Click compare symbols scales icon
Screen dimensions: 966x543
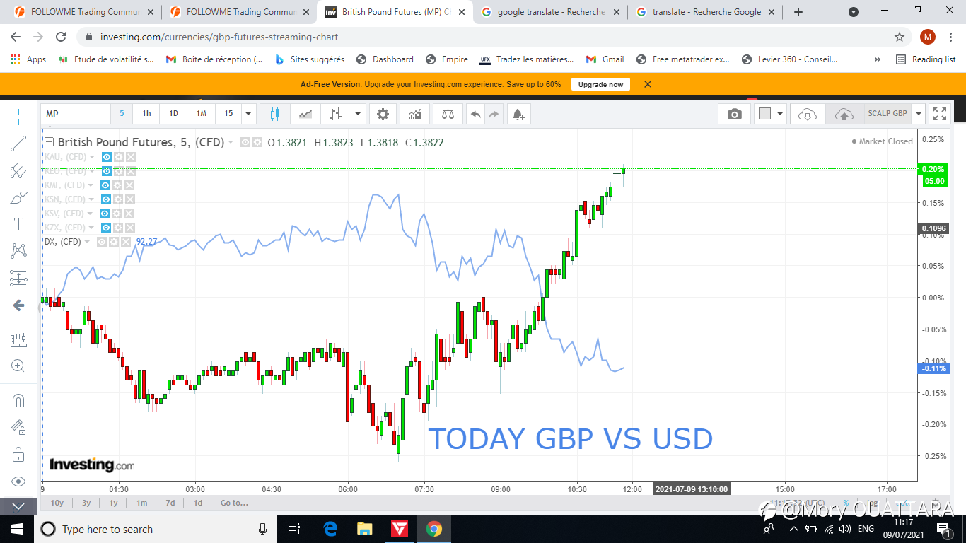[448, 114]
